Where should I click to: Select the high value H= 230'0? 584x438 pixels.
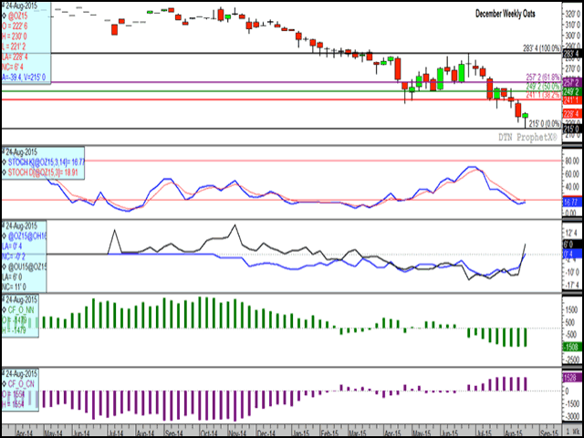tap(14, 36)
